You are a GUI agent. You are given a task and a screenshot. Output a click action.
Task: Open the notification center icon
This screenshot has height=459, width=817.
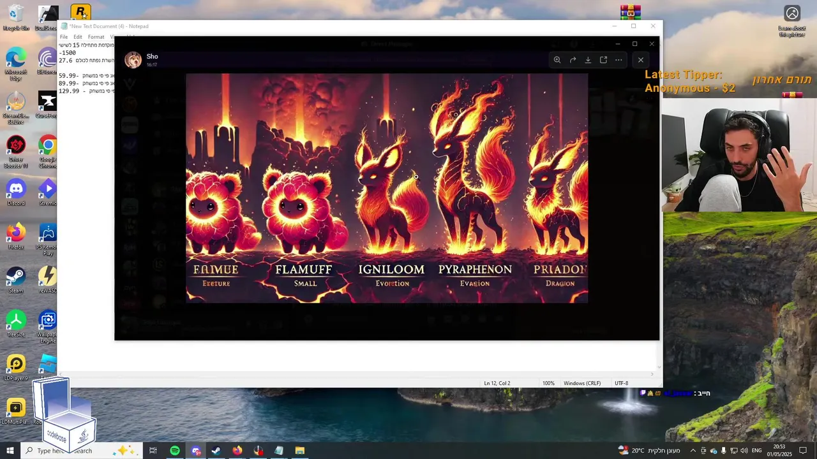tap(803, 451)
